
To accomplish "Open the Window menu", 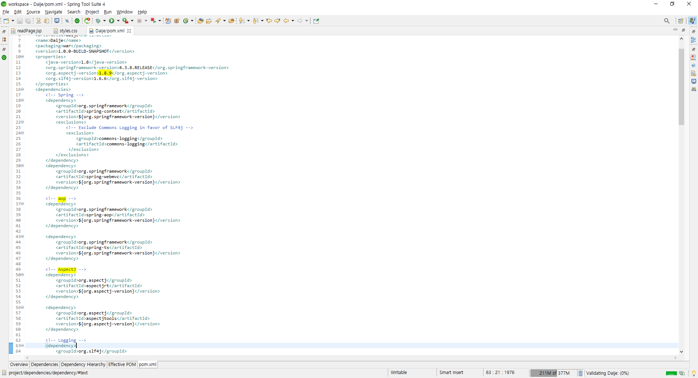I will click(124, 12).
